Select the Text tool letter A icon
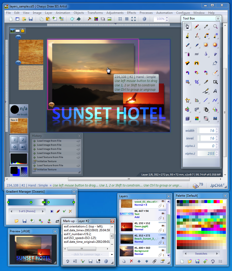232x271 pixels. coord(215,91)
